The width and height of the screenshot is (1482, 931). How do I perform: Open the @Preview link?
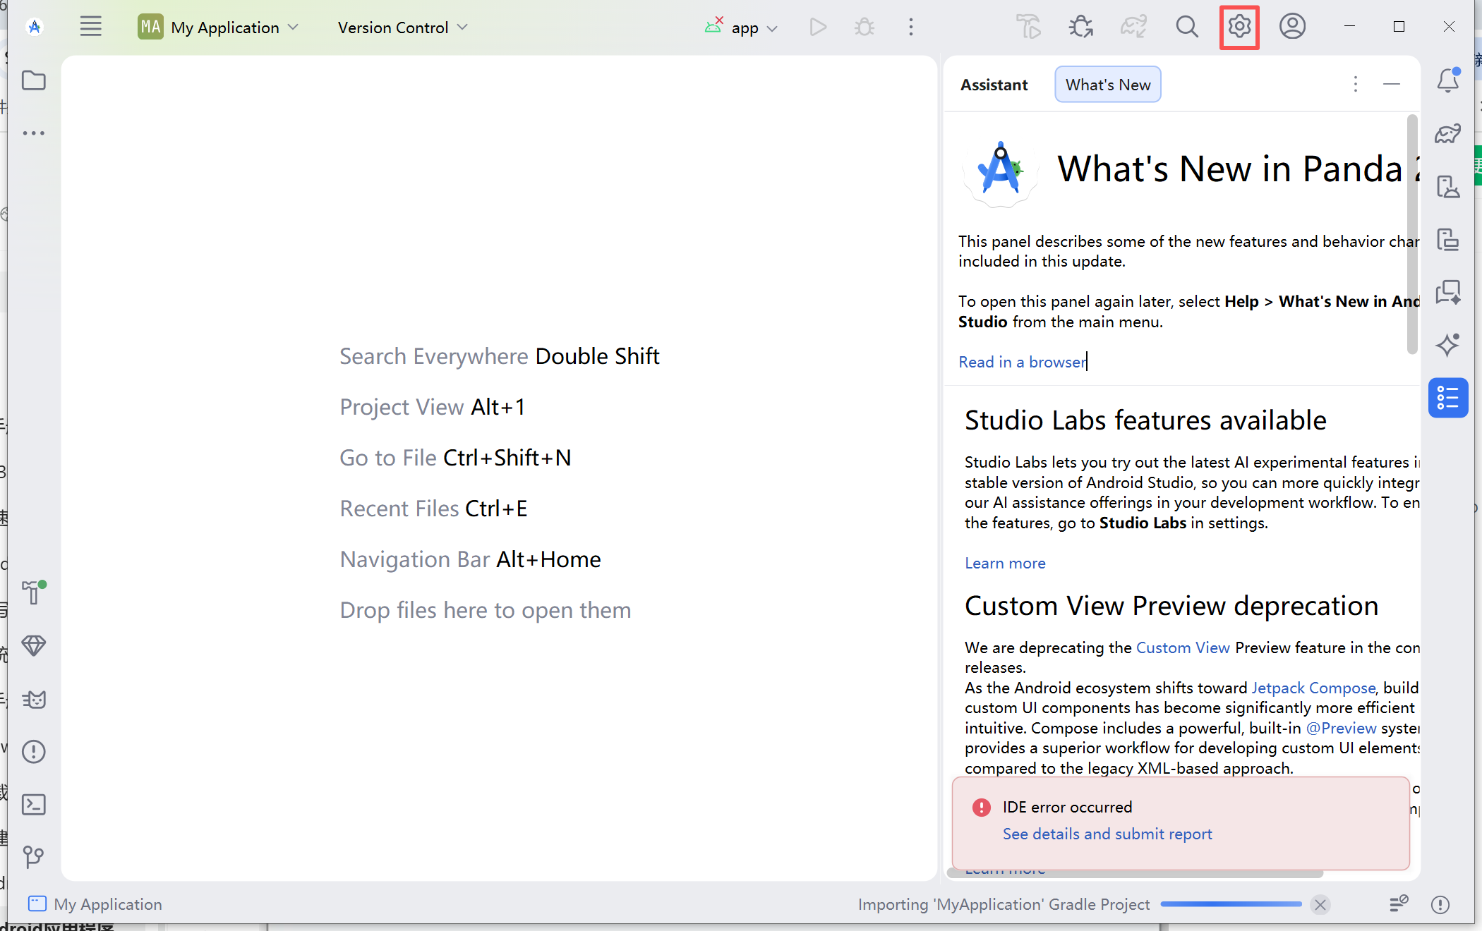click(1341, 728)
